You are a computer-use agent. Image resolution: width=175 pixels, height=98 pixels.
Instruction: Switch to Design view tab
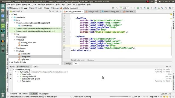click(68, 63)
